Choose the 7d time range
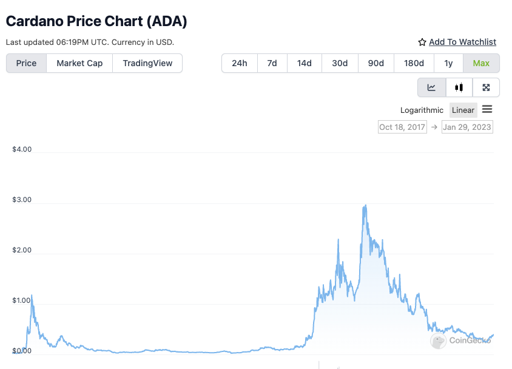The image size is (512, 369). pos(272,63)
